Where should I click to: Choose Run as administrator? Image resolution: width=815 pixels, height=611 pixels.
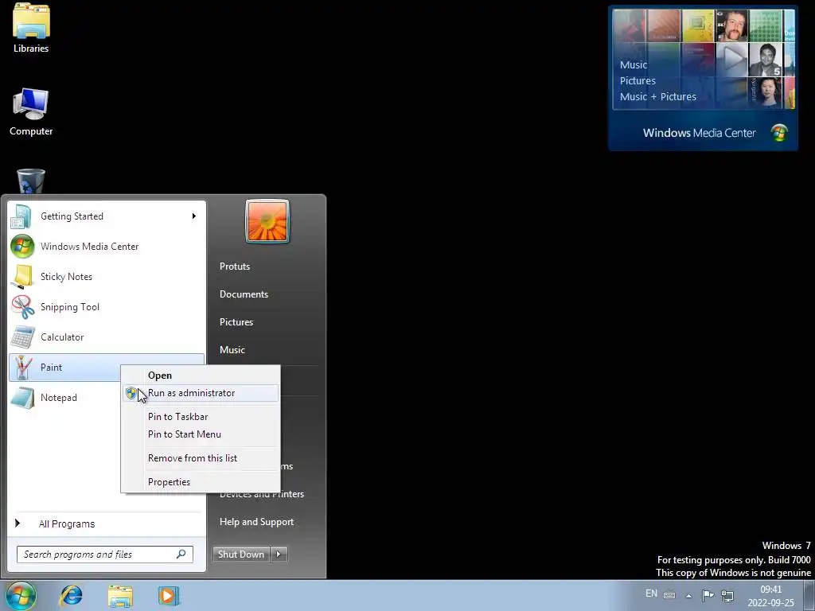coord(201,393)
